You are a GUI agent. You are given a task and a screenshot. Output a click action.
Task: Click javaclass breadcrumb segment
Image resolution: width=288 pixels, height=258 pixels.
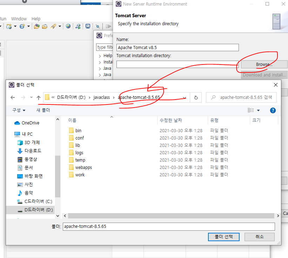102,97
